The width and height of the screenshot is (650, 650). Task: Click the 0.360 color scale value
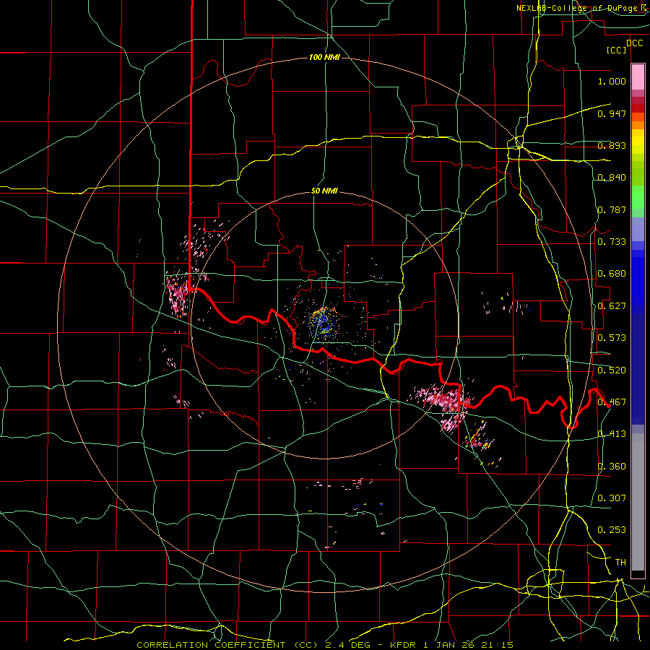pyautogui.click(x=612, y=467)
